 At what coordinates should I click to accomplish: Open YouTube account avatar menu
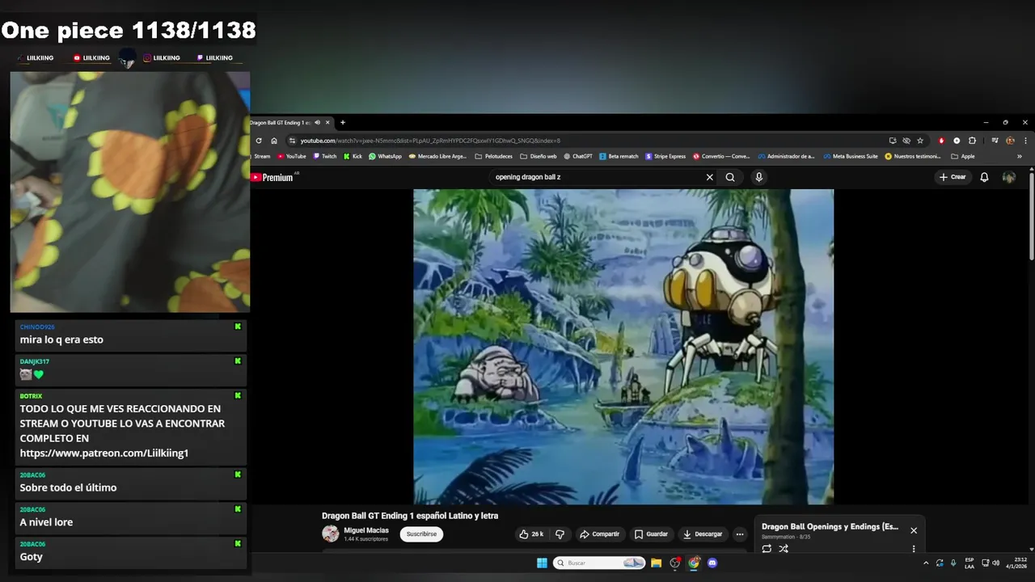[1009, 177]
